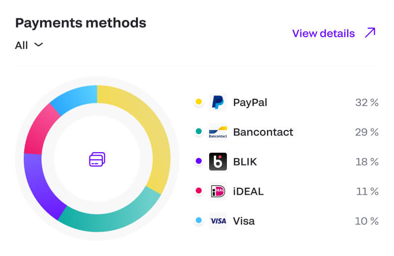This screenshot has width=394, height=256.
Task: Select the teal Bancontact chart segment
Action: (x=115, y=219)
